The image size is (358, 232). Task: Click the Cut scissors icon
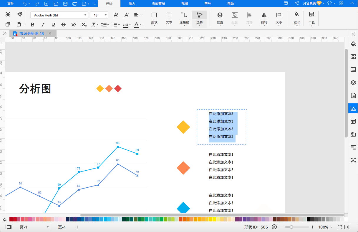click(8, 14)
